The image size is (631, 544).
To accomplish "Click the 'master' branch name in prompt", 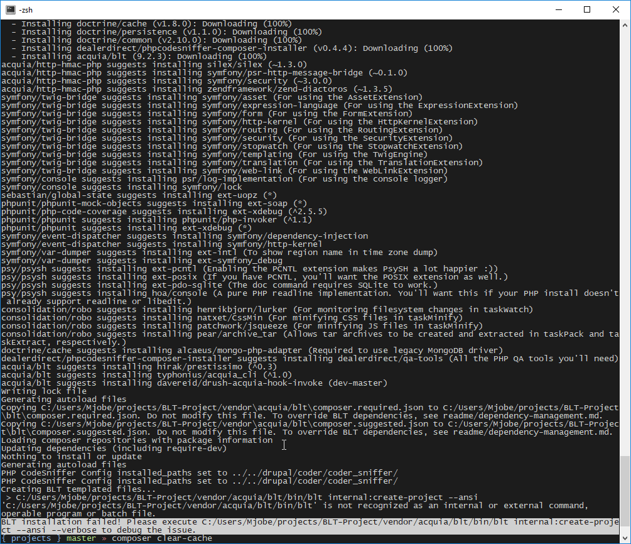I will 81,538.
